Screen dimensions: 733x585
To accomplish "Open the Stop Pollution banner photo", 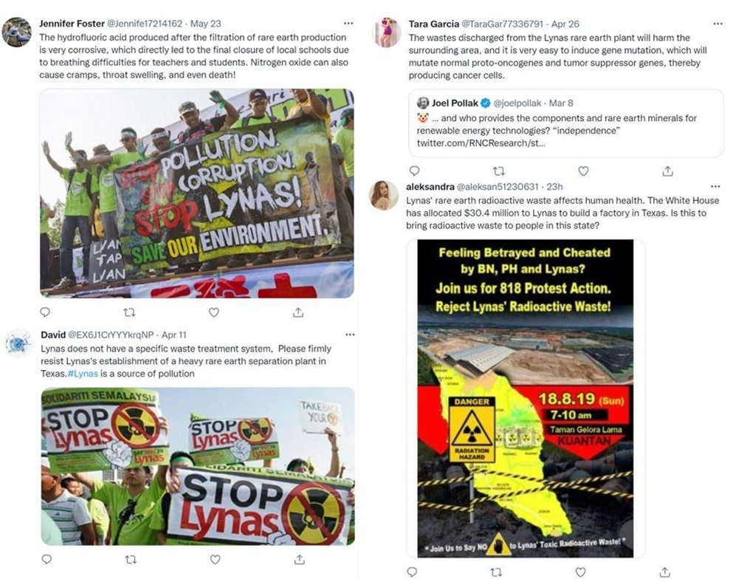I will [197, 193].
